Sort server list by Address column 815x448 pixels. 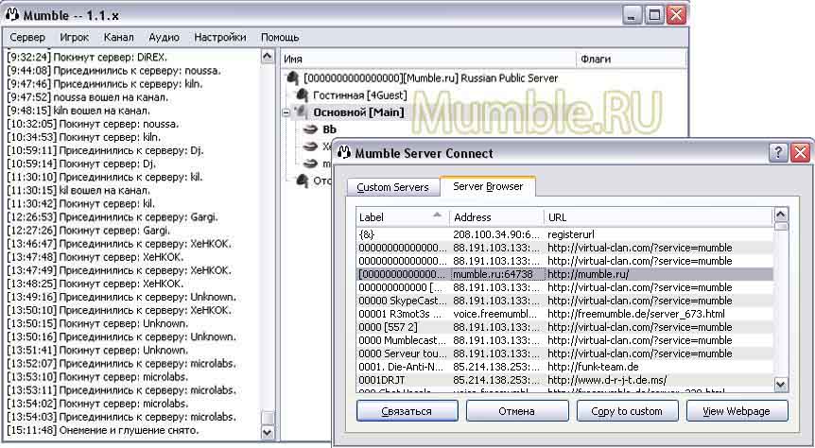[496, 216]
